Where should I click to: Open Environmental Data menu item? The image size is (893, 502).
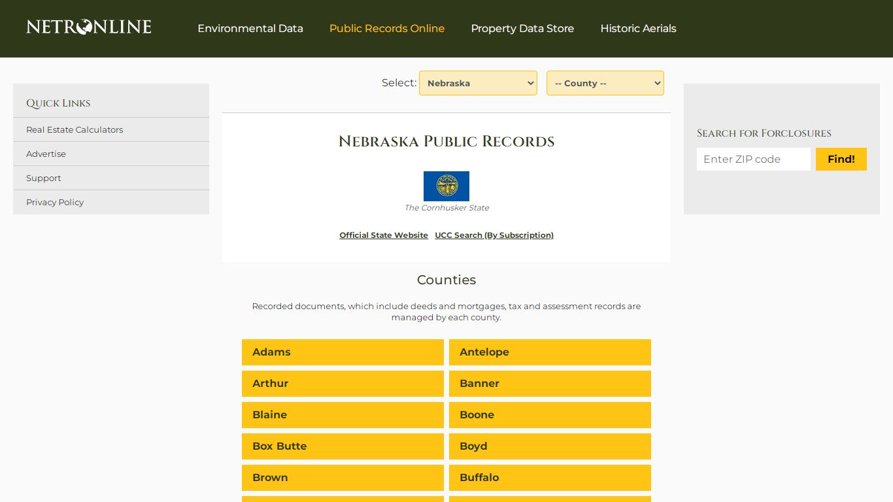[250, 28]
